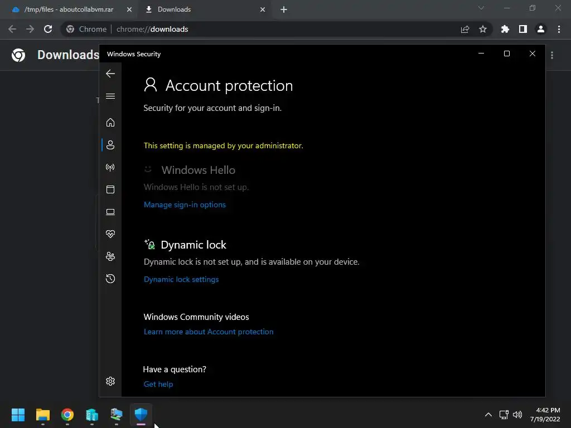Open Chrome profile avatar
Image resolution: width=571 pixels, height=428 pixels.
click(x=541, y=29)
